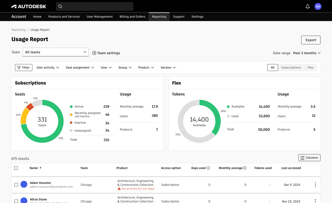Expand the User activity filter
Screen dimensions: 332x203
(x=48, y=68)
